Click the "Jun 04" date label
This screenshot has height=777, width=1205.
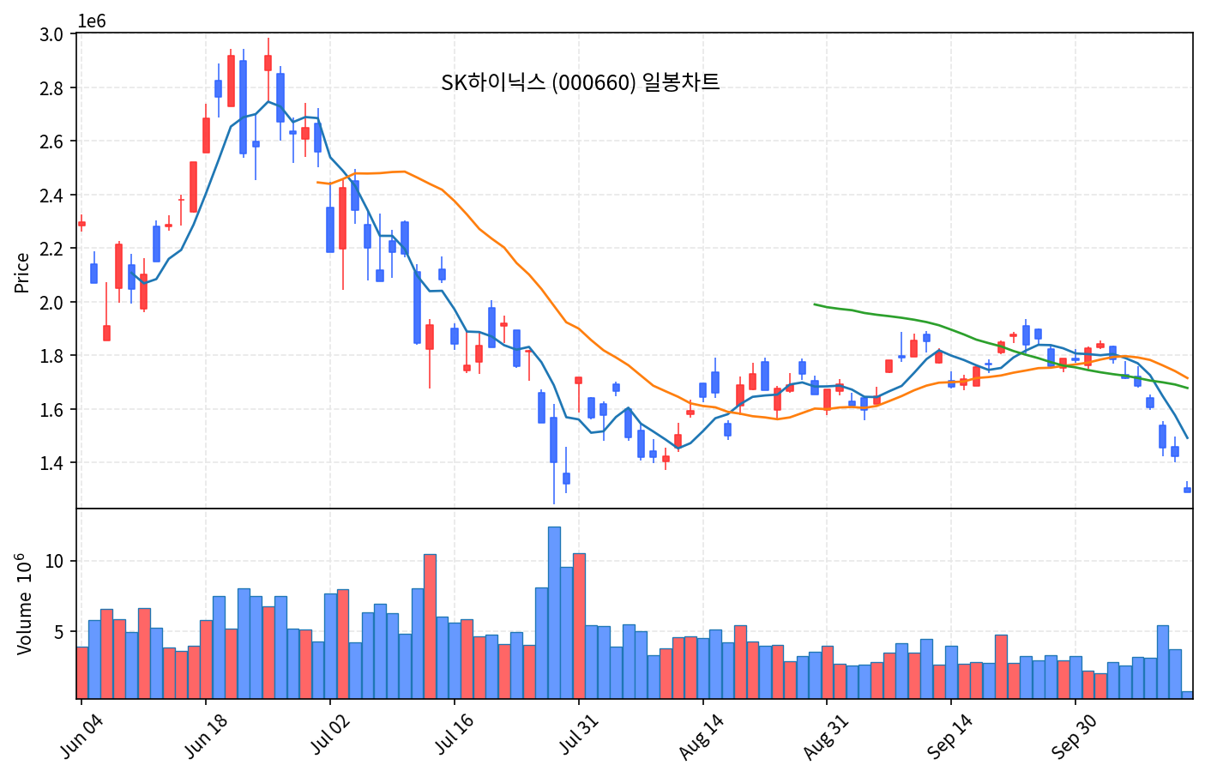pos(82,735)
